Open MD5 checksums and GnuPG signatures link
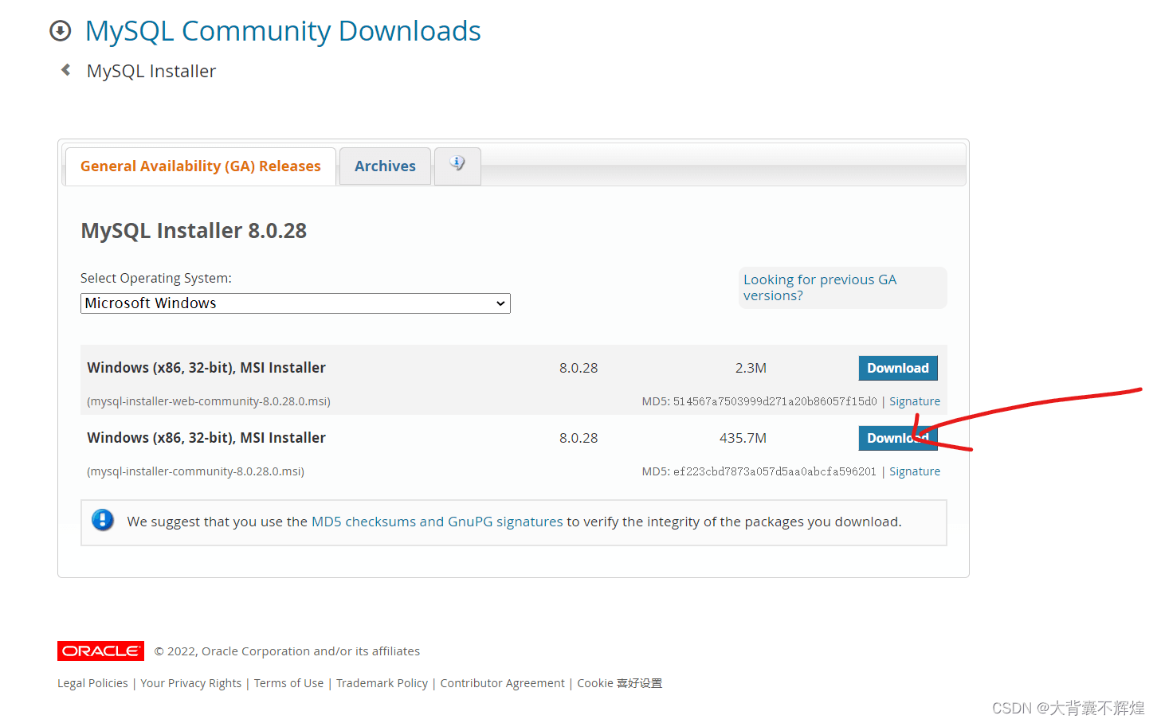 click(x=437, y=522)
